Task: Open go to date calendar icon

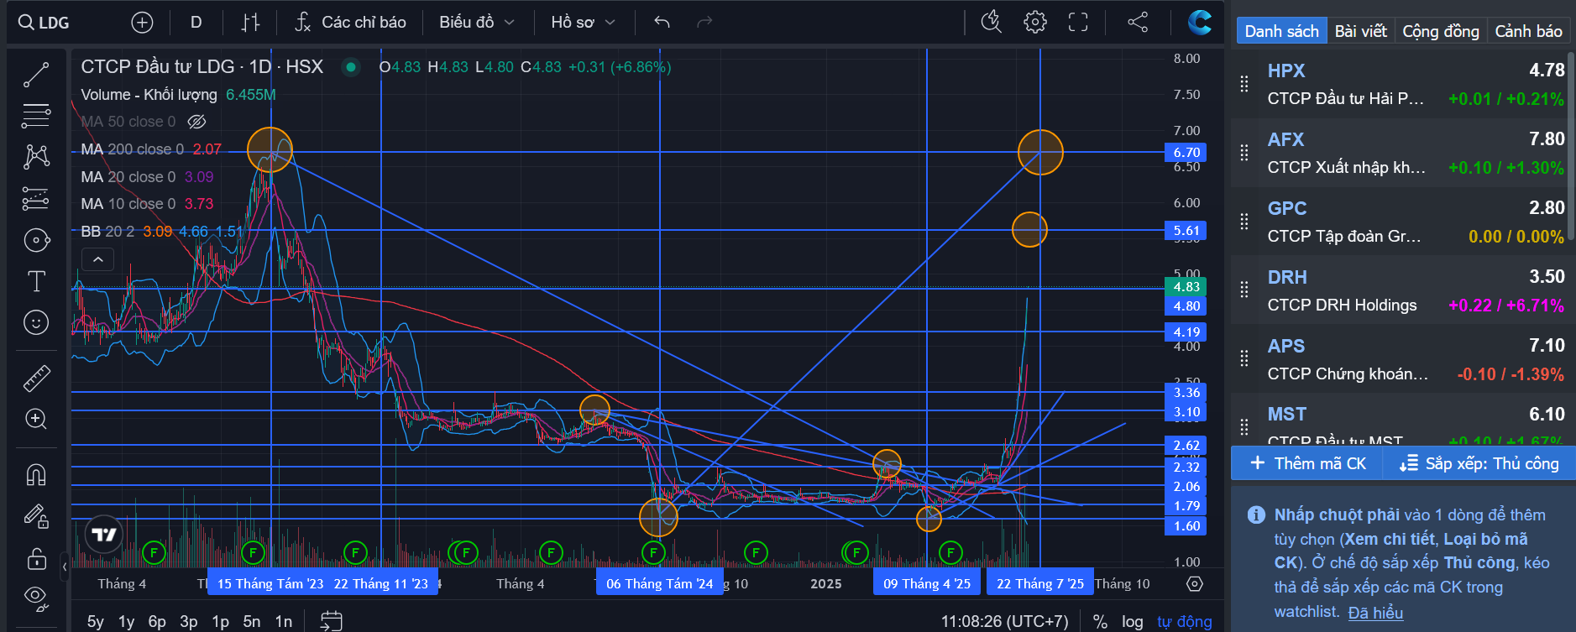Action: [x=332, y=621]
